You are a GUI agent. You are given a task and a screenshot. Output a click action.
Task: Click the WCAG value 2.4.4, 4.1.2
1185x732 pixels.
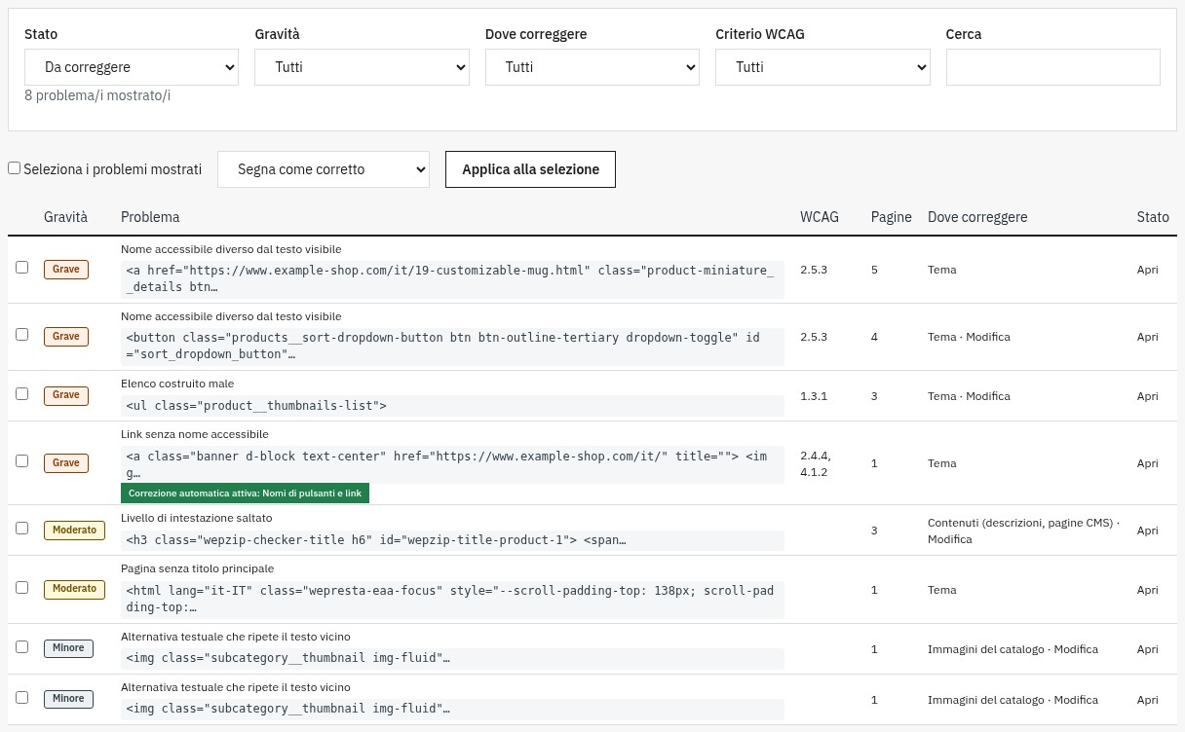[816, 463]
